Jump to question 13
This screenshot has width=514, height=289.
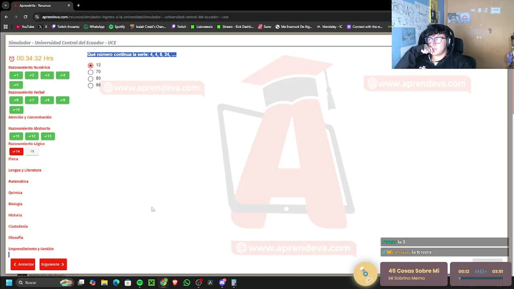tap(48, 136)
